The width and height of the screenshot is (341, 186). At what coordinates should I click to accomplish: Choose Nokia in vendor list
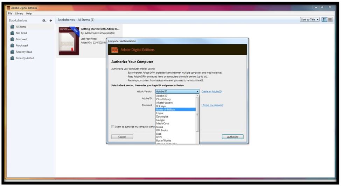point(176,127)
